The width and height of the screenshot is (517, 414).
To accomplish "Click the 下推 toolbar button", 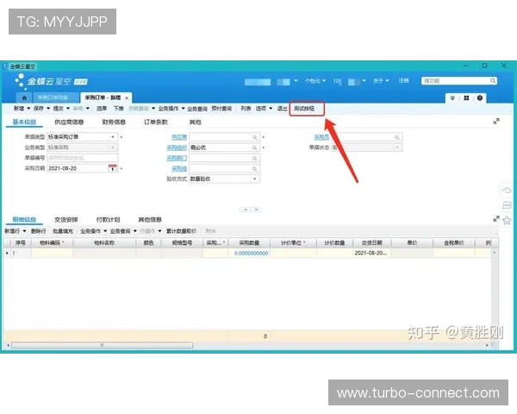I will [x=118, y=109].
